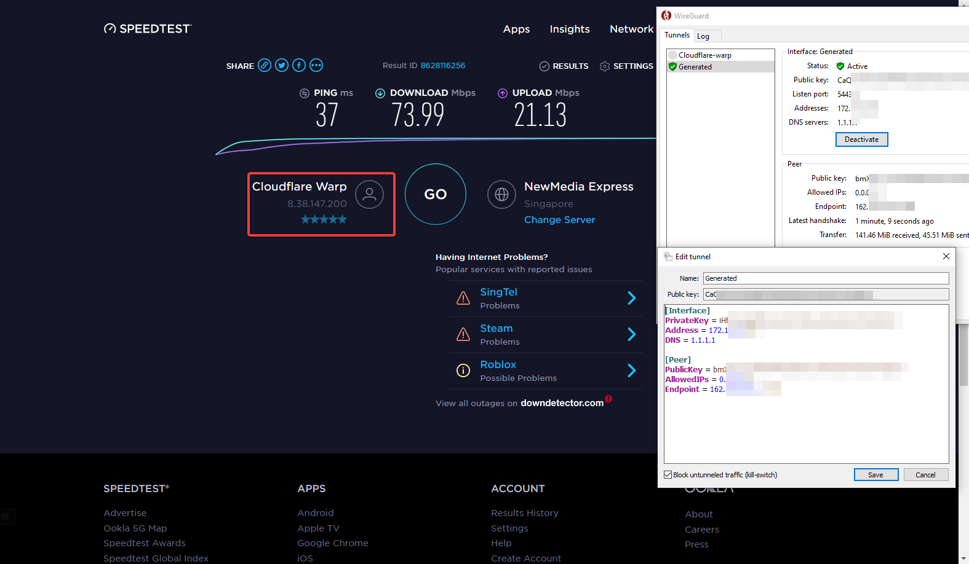
Task: Click the downdetector red alert badge
Action: (608, 399)
